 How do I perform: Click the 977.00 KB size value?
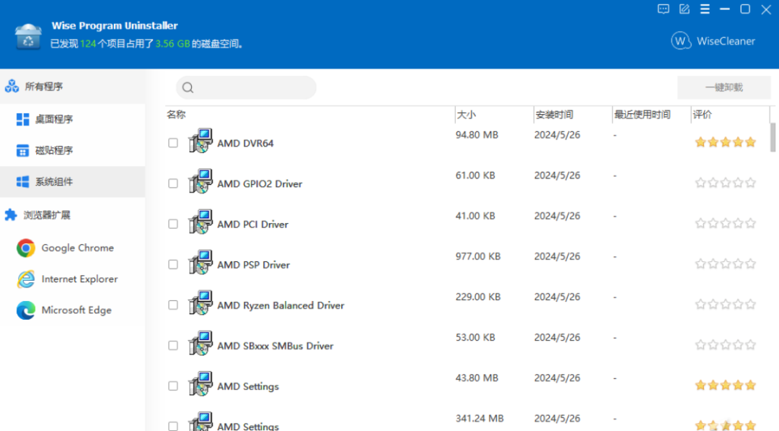point(478,256)
